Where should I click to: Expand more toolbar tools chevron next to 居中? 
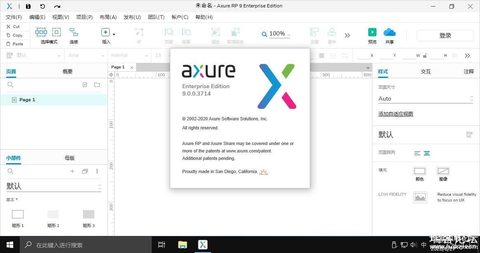pyautogui.click(x=347, y=35)
